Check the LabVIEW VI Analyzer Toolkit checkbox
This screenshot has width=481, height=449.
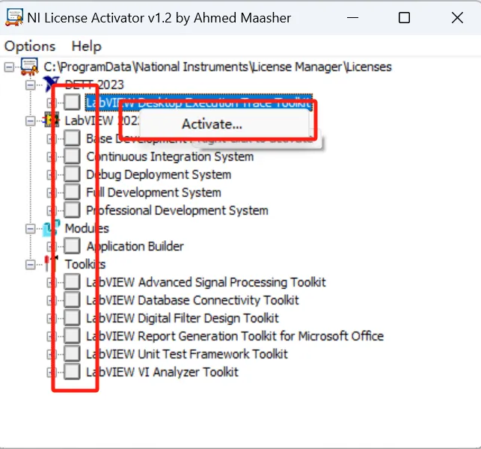click(72, 372)
